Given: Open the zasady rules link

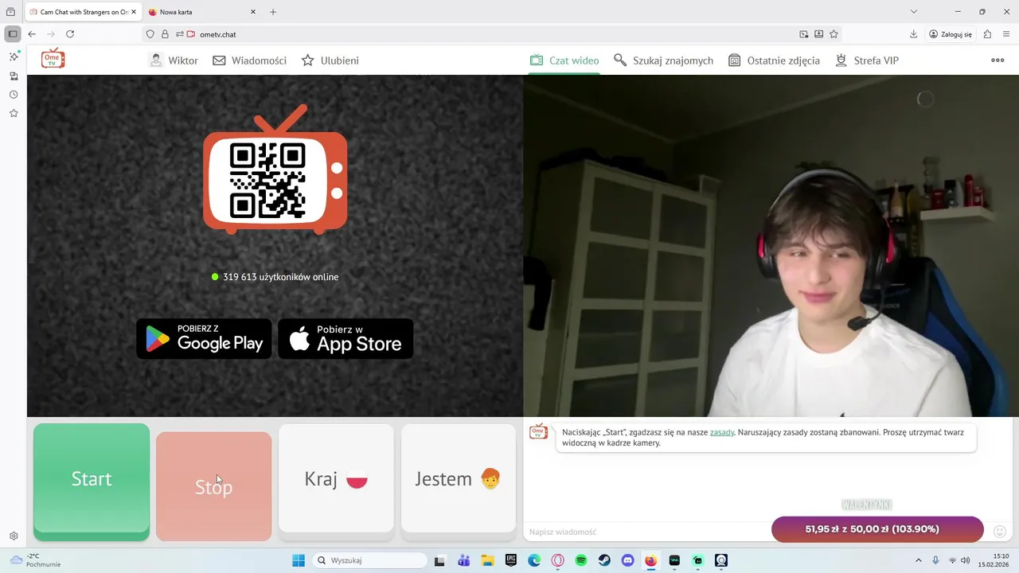Looking at the screenshot, I should 722,432.
